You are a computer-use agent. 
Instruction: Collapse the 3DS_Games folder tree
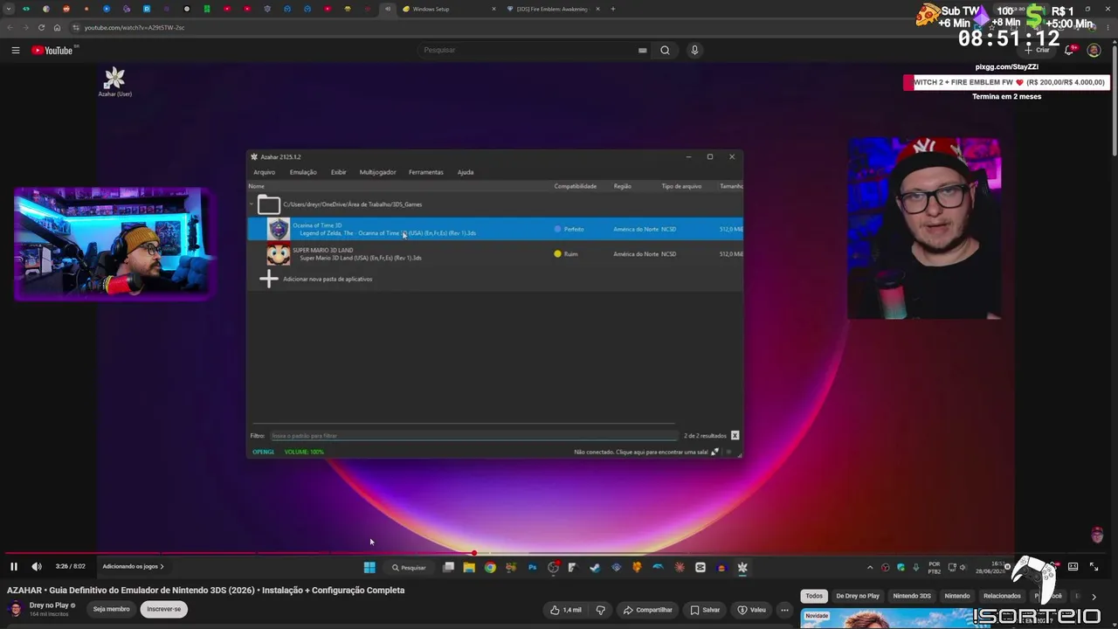pyautogui.click(x=252, y=204)
